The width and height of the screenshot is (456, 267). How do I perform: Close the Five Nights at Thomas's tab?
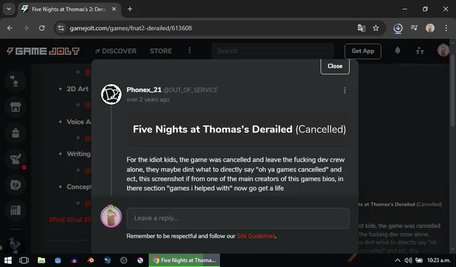114,9
